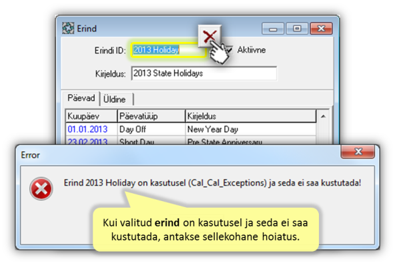Click the red X delete button
Image resolution: width=395 pixels, height=265 pixels.
pyautogui.click(x=210, y=36)
